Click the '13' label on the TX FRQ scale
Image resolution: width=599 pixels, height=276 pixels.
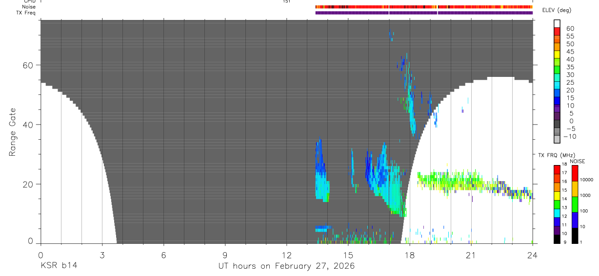point(564,207)
